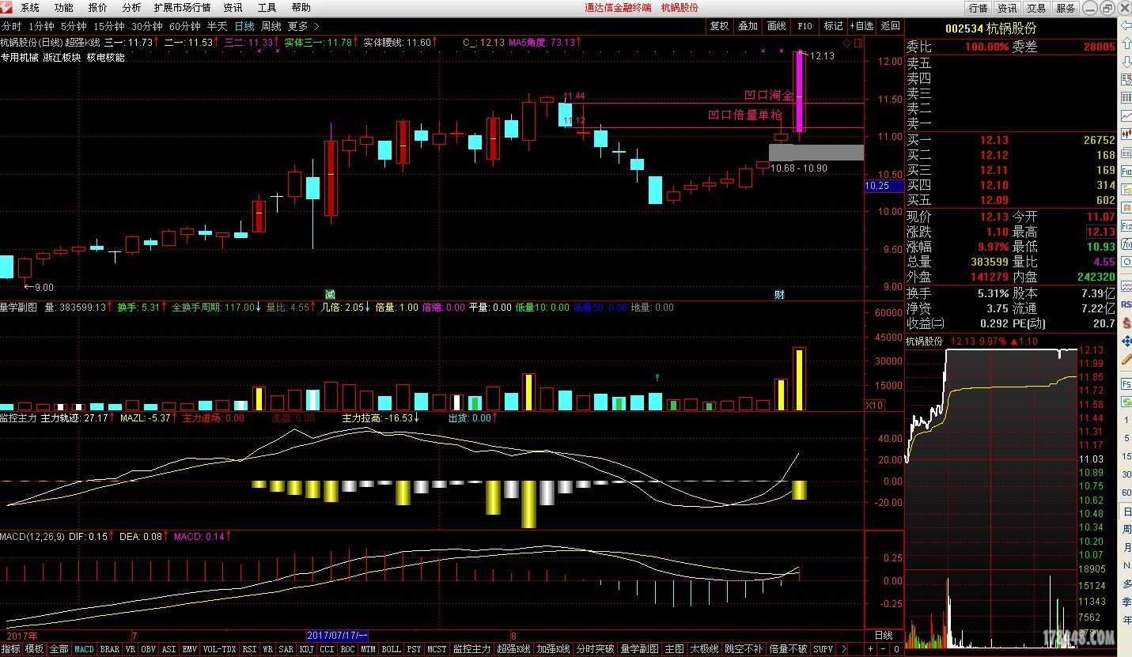1132x657 pixels.
Task: Open the 功能 menu
Action: click(x=63, y=8)
